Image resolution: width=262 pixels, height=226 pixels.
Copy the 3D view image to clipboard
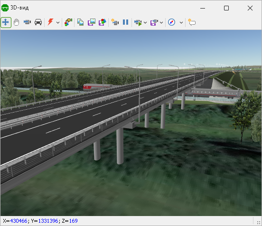tap(80, 22)
